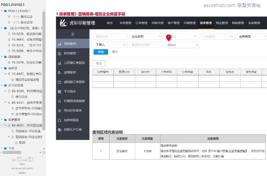Screen dimensions: 267x176
Task: Click the 出库明细表 sidebar icon
Action: click(59, 120)
